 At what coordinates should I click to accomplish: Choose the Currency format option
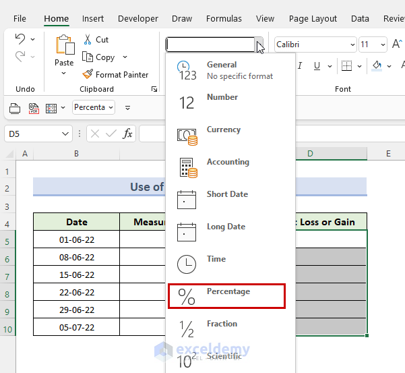click(230, 135)
